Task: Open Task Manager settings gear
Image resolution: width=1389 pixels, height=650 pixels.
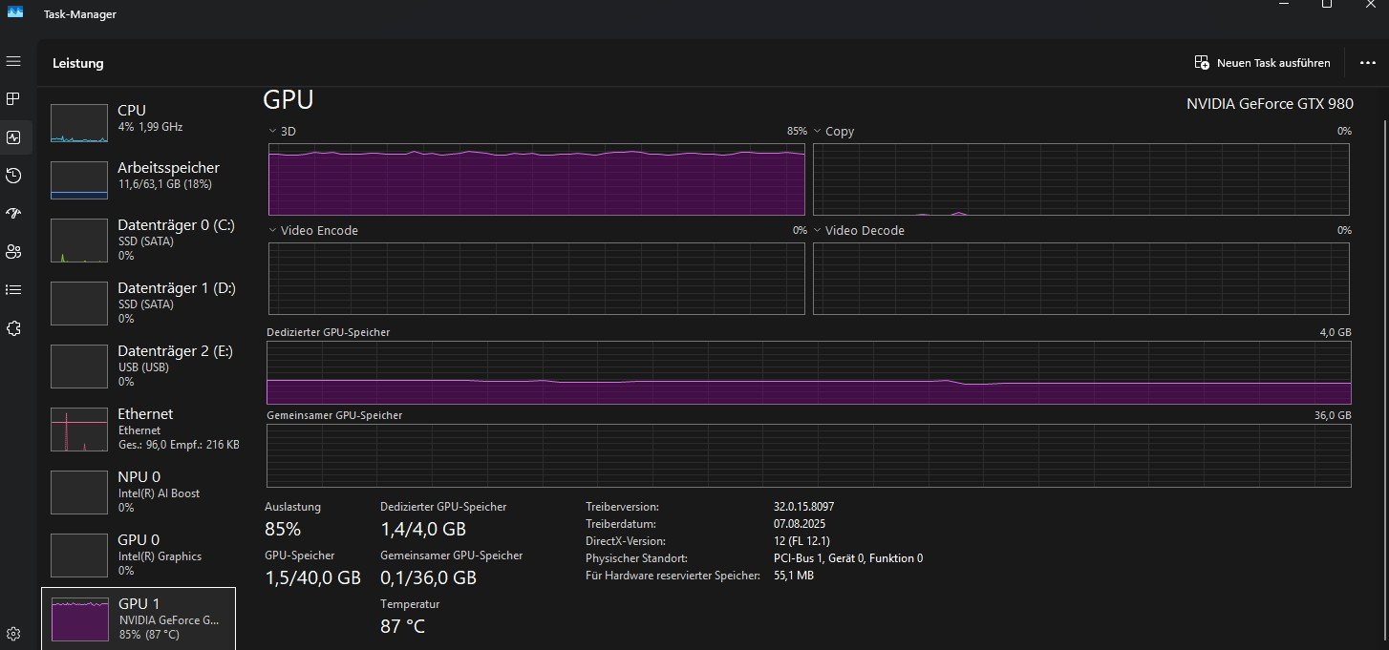Action: point(13,634)
